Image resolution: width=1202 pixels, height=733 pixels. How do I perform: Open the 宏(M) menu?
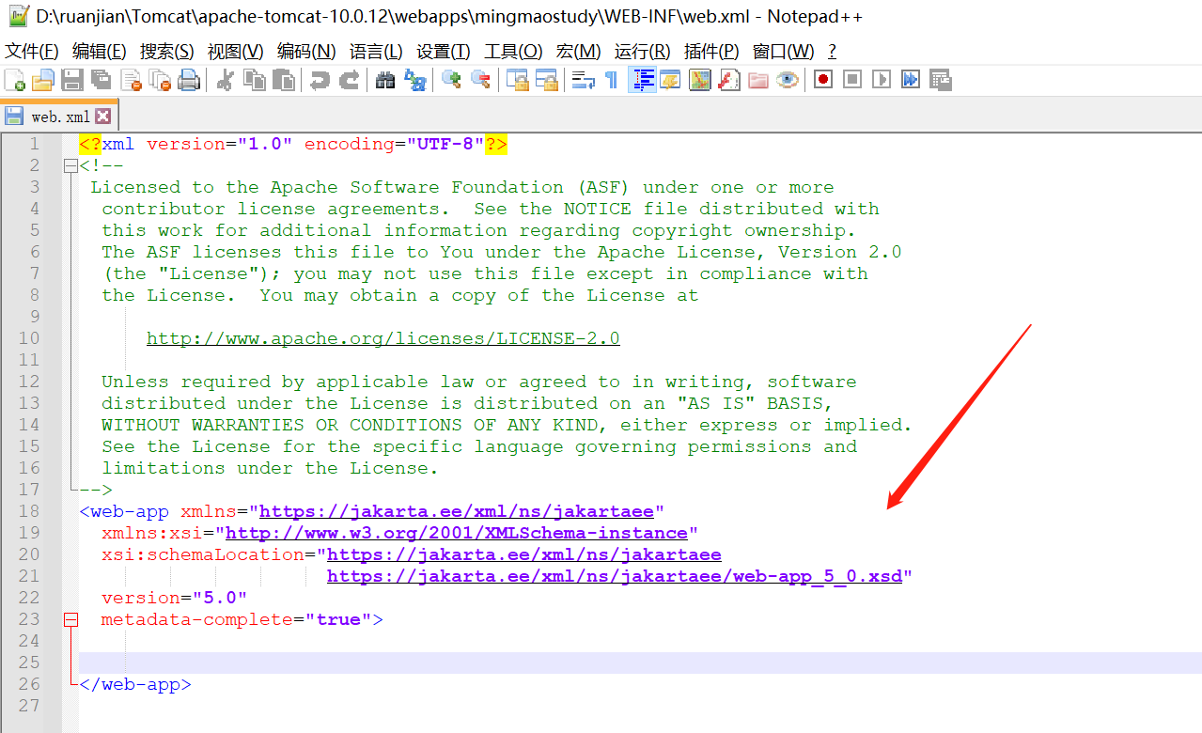(578, 51)
